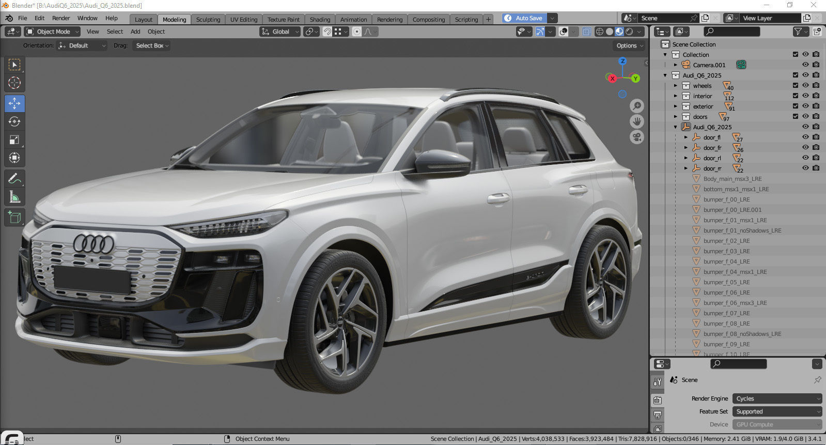826x445 pixels.
Task: Create new scene button
Action: [x=705, y=18]
